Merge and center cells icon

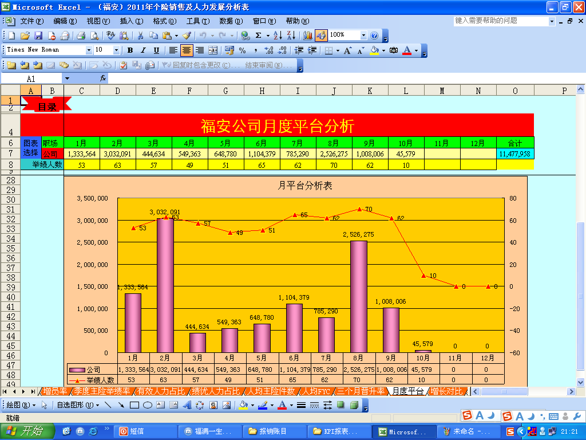click(213, 50)
